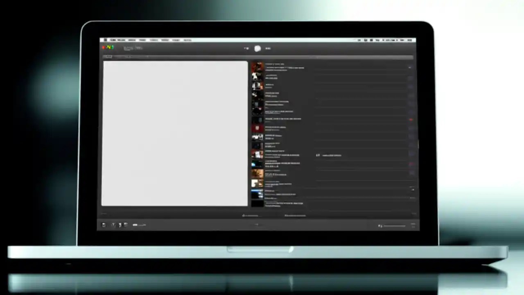This screenshot has height=295, width=524.
Task: Click the spinning status indicator in the toolbar
Action: [257, 48]
